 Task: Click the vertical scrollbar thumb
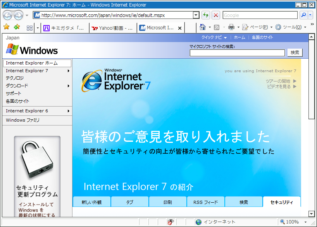click(x=311, y=80)
